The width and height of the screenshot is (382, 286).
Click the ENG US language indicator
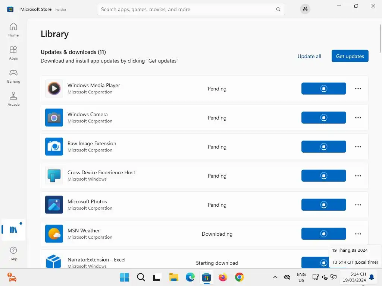(x=301, y=277)
